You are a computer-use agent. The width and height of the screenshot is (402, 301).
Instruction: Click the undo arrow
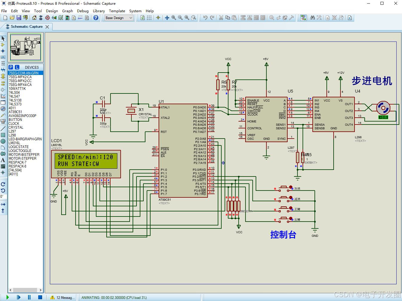click(205, 18)
